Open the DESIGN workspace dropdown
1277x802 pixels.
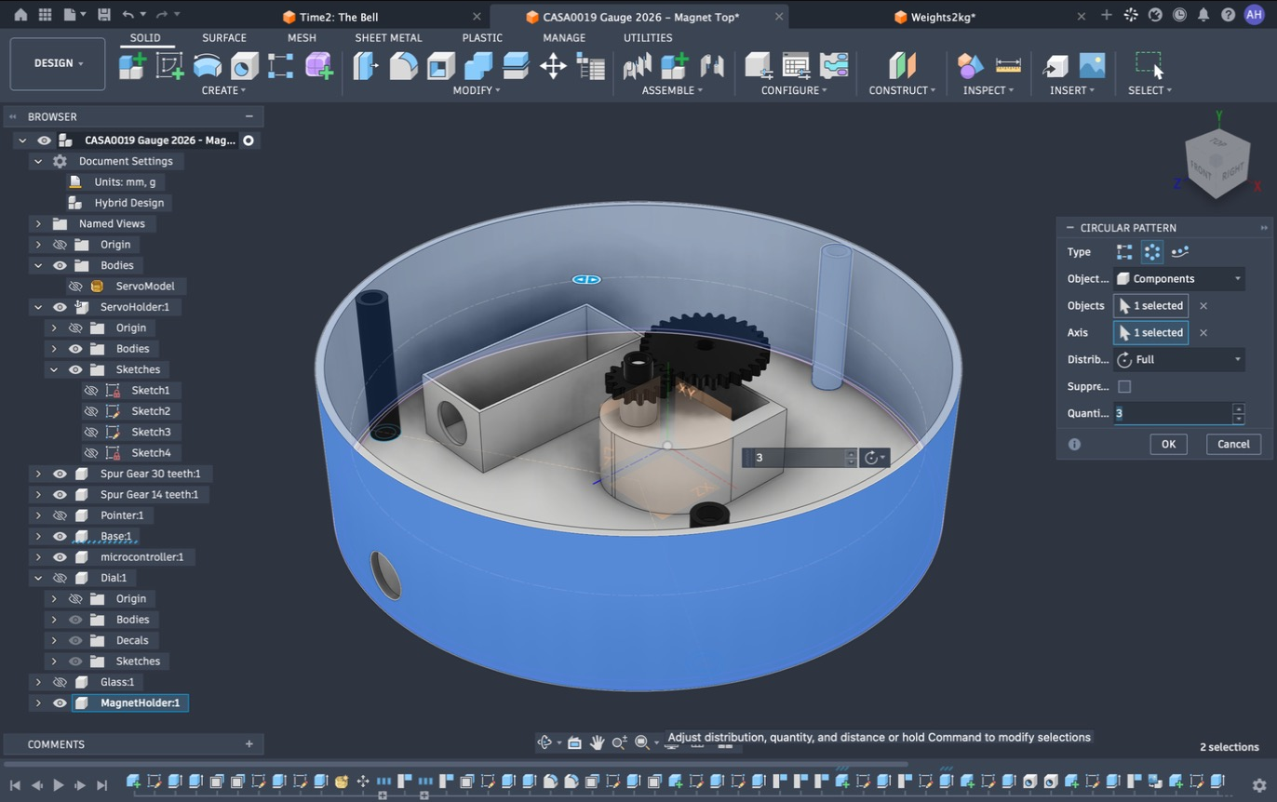click(58, 63)
